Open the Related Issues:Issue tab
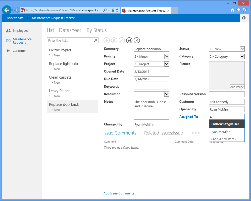251x201 pixels. (x=163, y=133)
